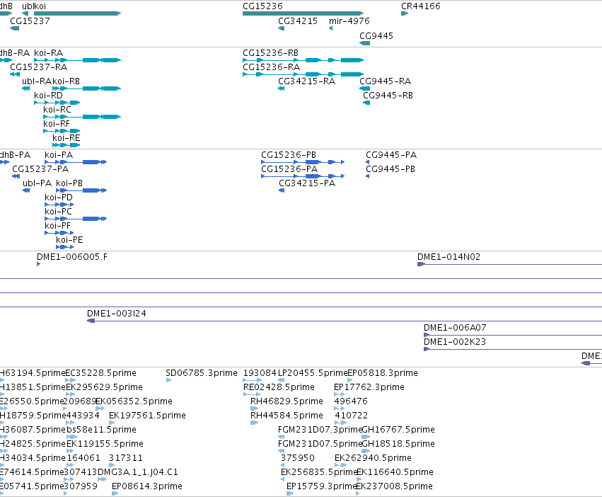Select the CG15237-RA transcript label
The width and height of the screenshot is (602, 497).
pos(39,67)
